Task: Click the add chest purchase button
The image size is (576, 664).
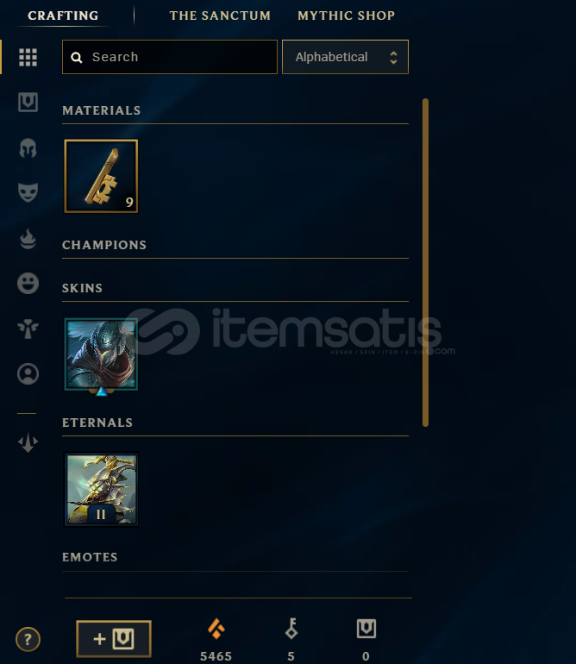Action: point(114,639)
